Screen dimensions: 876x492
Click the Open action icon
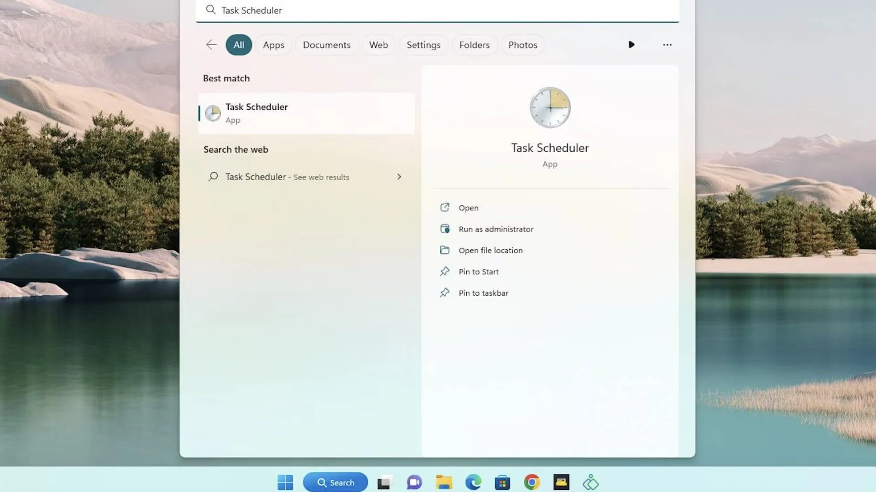point(444,207)
